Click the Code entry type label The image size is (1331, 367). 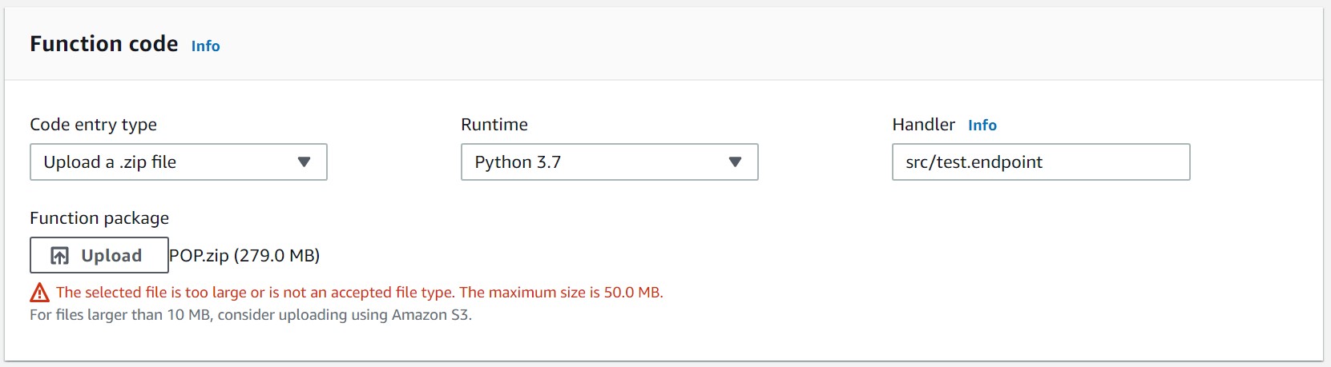[x=93, y=125]
